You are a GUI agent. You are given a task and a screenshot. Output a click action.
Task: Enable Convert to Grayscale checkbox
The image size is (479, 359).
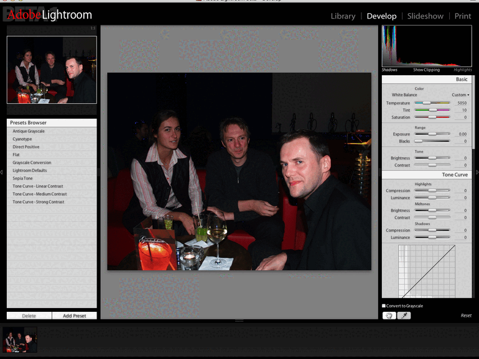click(384, 306)
